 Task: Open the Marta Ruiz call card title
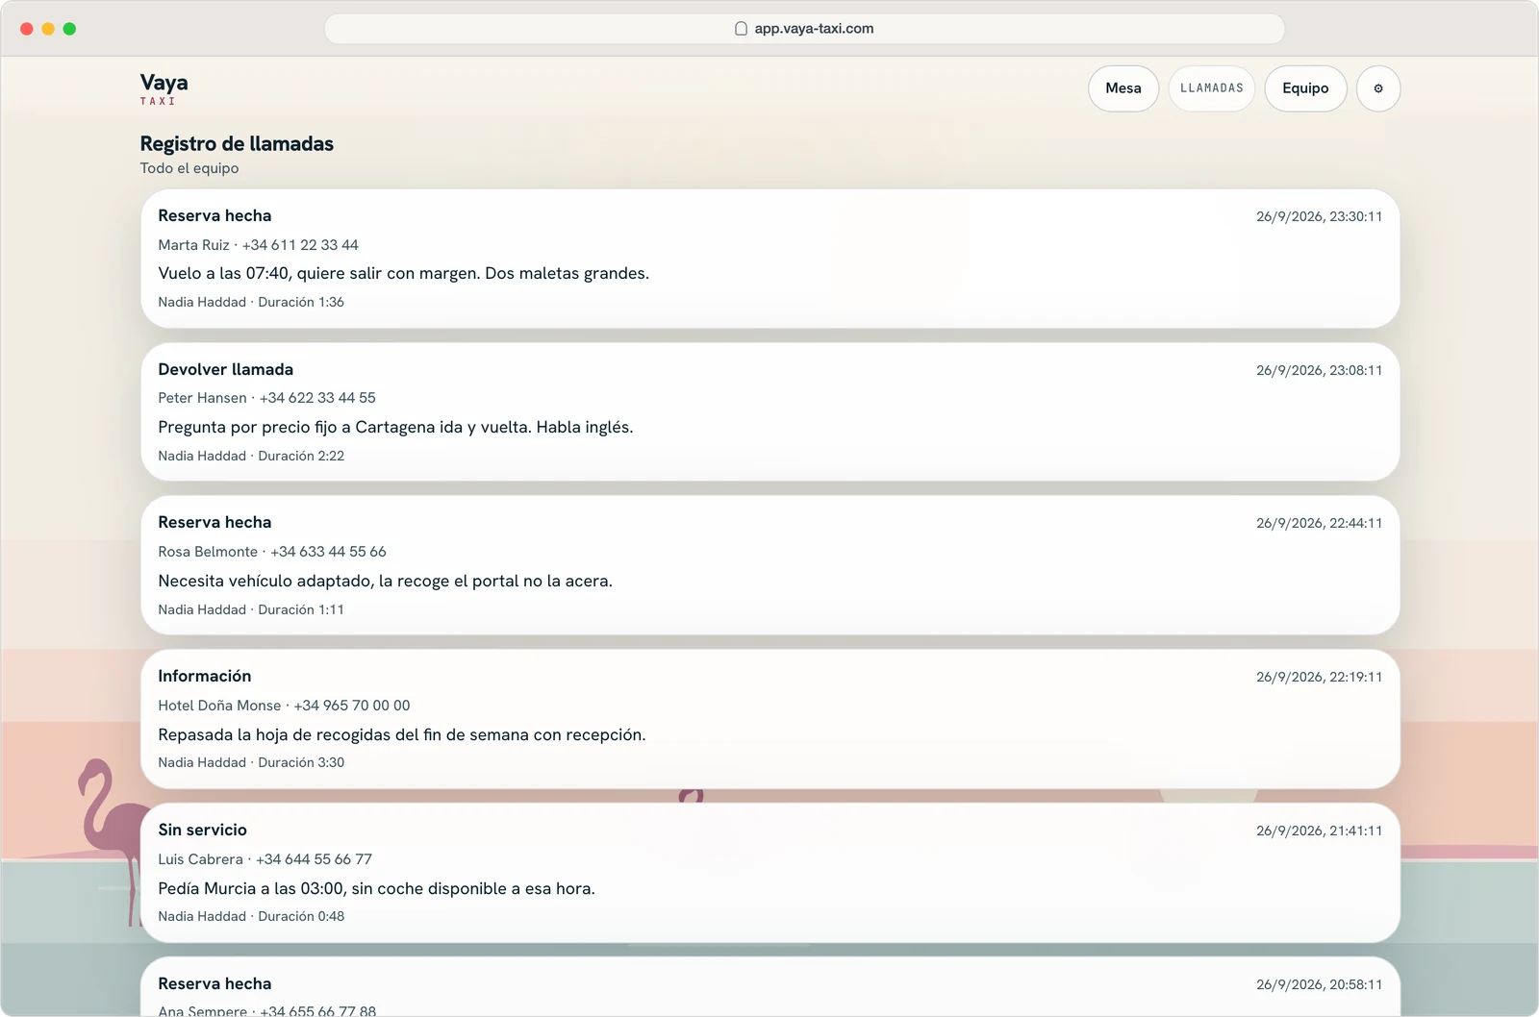[x=214, y=216]
